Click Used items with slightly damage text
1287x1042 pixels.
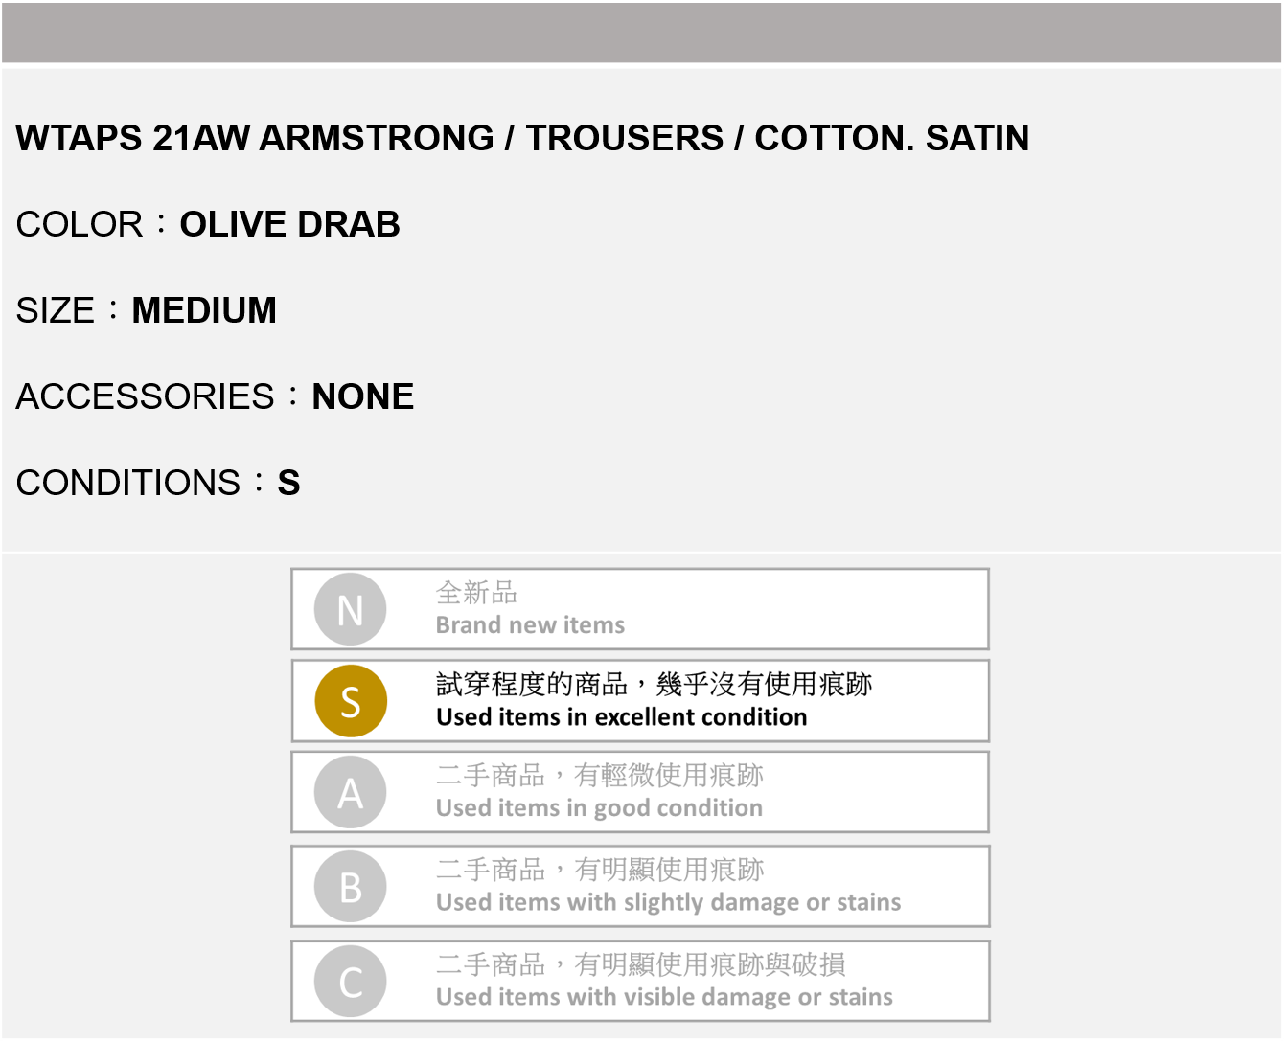[x=668, y=902]
